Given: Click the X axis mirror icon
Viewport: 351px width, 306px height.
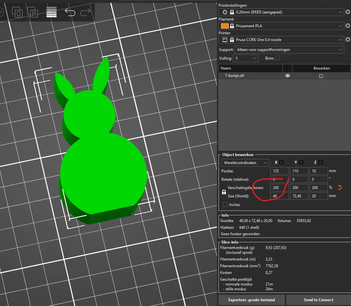Looking at the screenshot, I should coord(282,162).
